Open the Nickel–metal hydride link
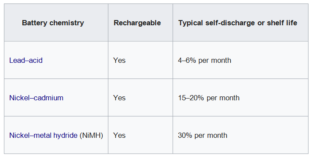Image resolution: width=312 pixels, height=157 pixels. tap(43, 135)
